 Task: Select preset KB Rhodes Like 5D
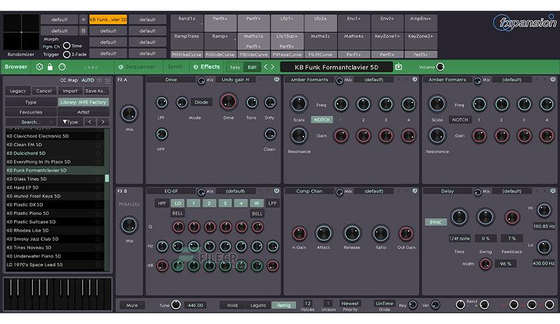pyautogui.click(x=55, y=230)
